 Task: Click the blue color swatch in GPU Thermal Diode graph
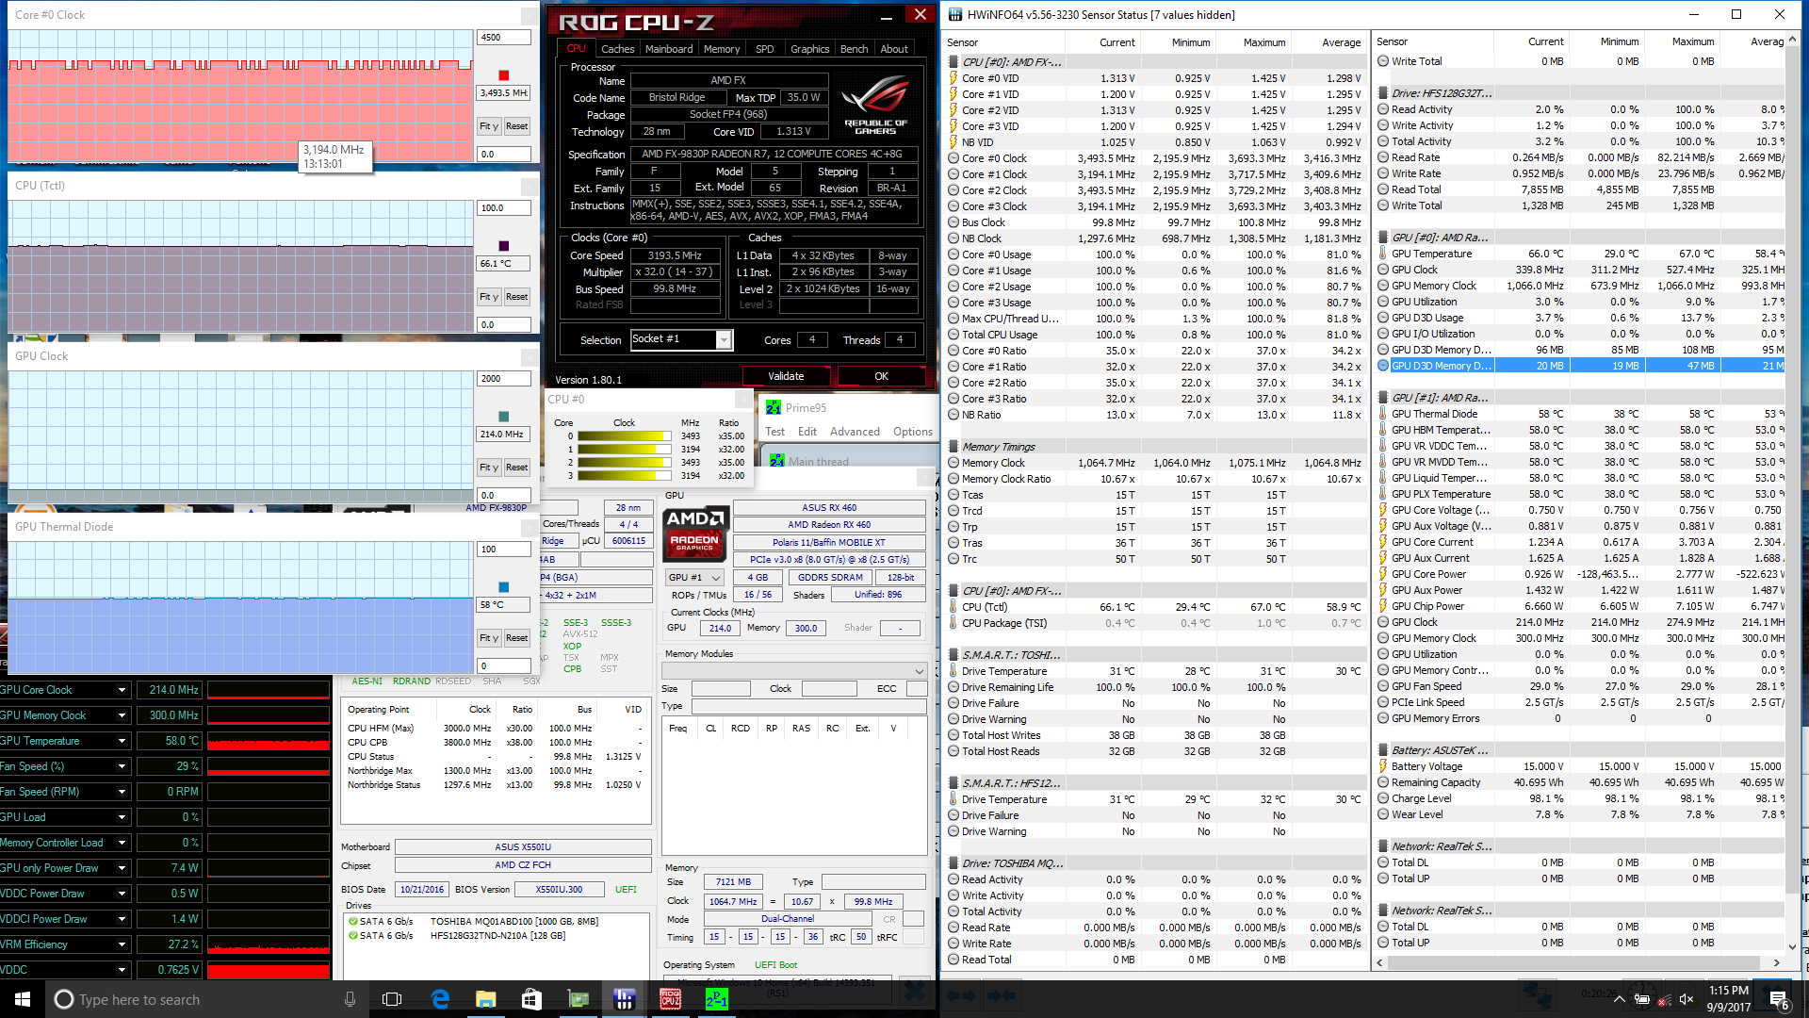[x=503, y=587]
